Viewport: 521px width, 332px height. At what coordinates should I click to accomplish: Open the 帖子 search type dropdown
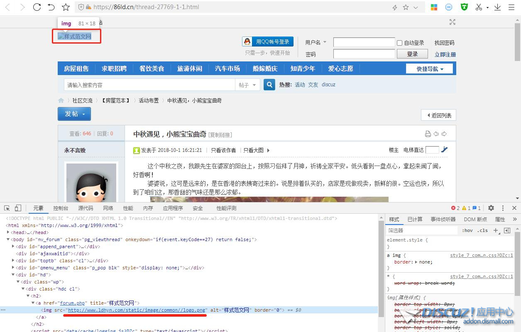[x=248, y=85]
